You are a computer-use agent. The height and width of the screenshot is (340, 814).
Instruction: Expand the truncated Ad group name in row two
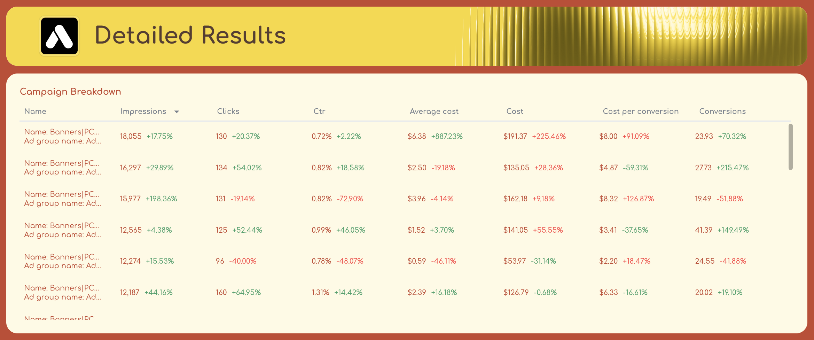coord(63,172)
